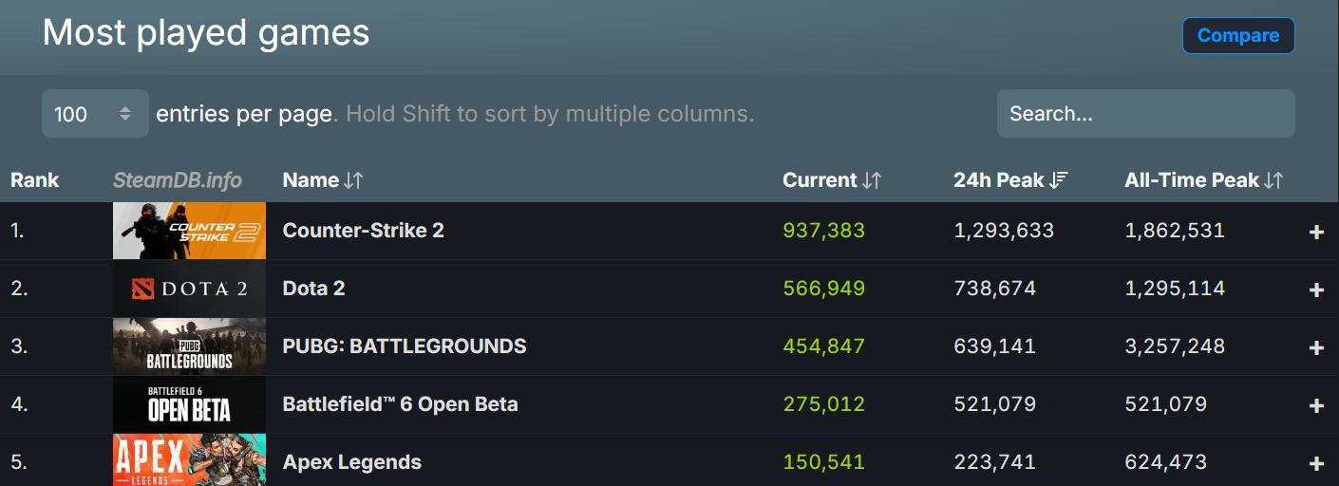
Task: Expand PUBG: BATTLEGROUNDS row with plus icon
Action: point(1316,347)
